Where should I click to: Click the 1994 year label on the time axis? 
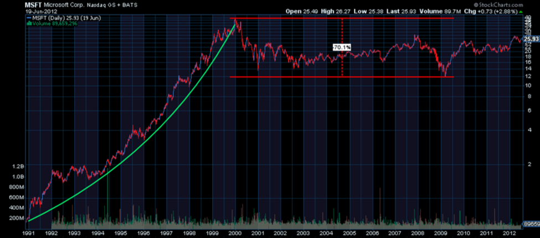point(98,234)
